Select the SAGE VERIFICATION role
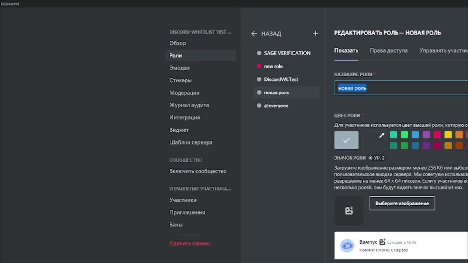This screenshot has height=263, width=468. [x=287, y=53]
